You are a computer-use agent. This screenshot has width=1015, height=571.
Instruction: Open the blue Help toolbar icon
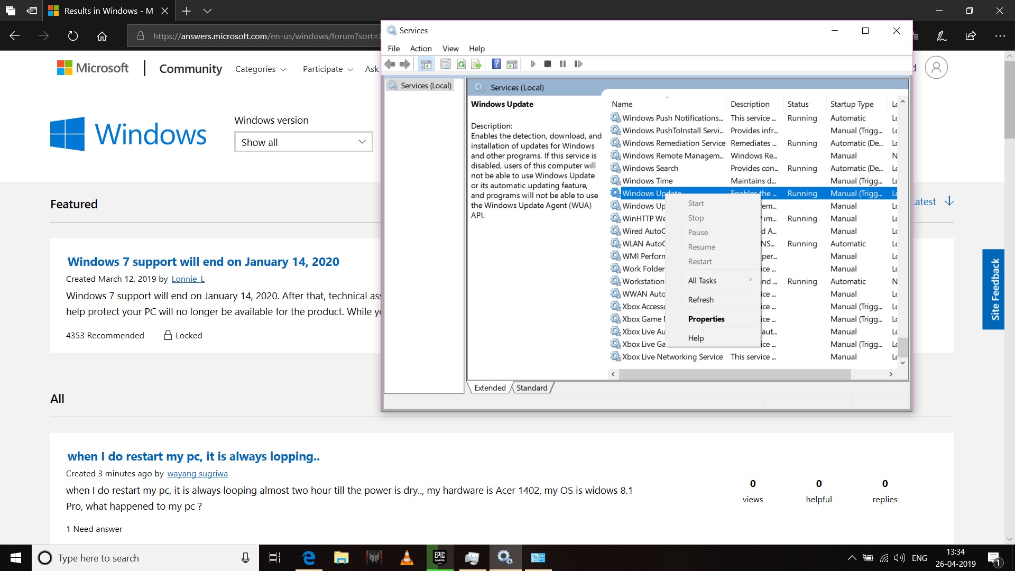(x=496, y=64)
